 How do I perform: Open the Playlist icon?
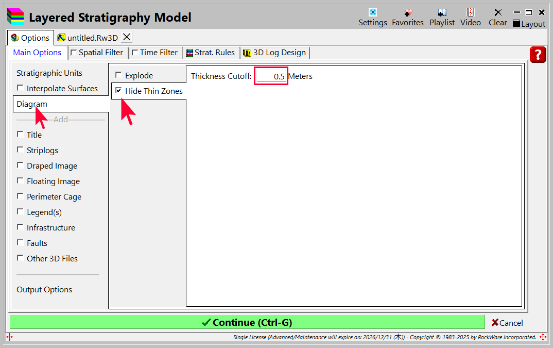tap(442, 13)
